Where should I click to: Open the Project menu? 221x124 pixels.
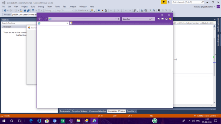[24, 6]
